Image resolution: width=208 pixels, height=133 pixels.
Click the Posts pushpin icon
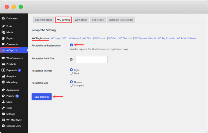click(3, 26)
